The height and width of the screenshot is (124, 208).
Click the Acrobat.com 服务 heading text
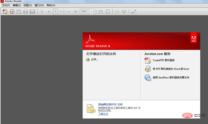(x=158, y=54)
